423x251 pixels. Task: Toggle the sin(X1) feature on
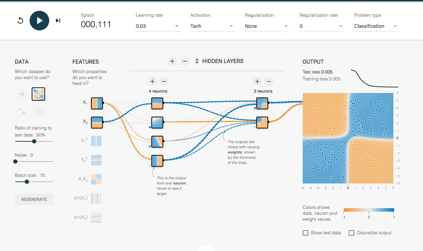(x=97, y=198)
